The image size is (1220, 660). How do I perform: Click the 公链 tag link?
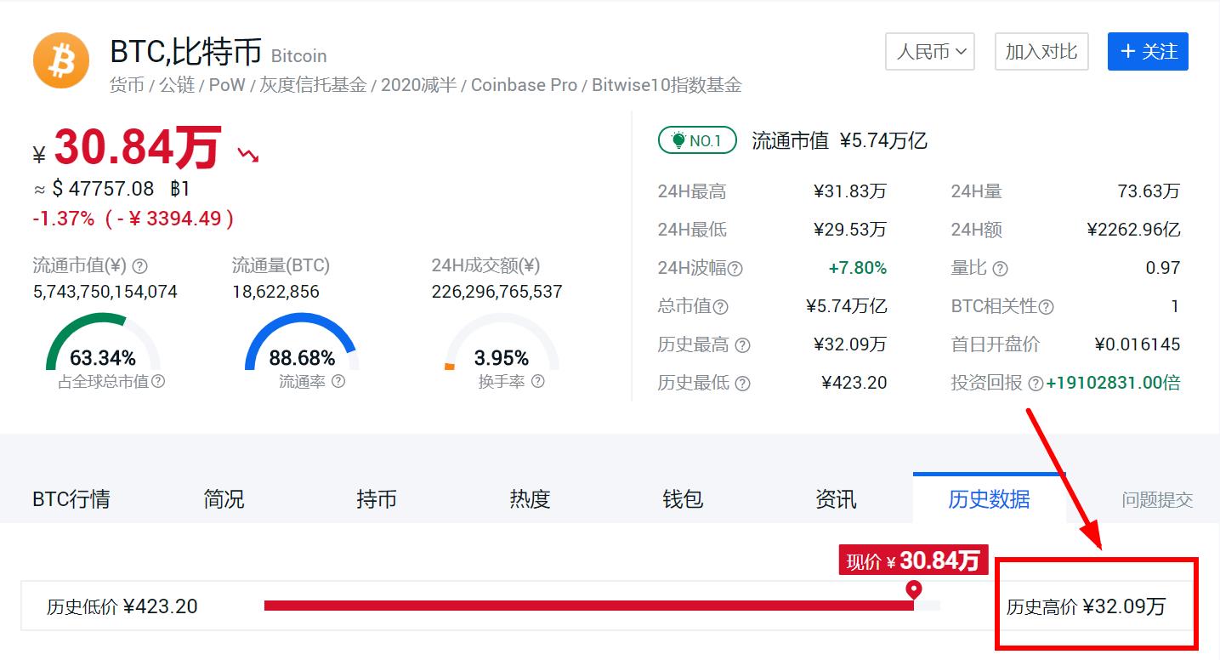coord(177,85)
